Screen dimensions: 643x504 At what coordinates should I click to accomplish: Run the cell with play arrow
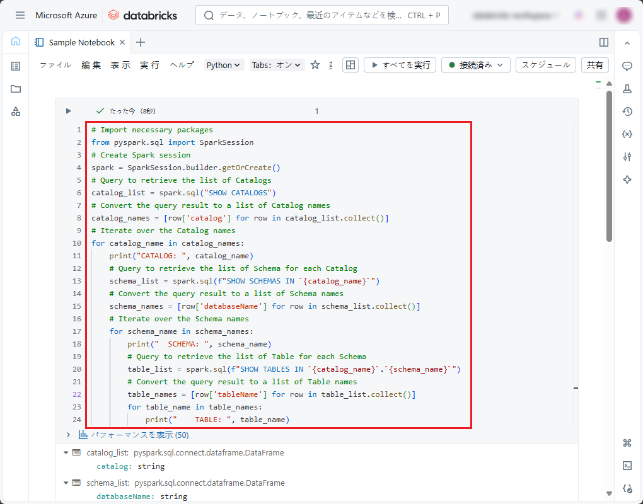[x=69, y=111]
